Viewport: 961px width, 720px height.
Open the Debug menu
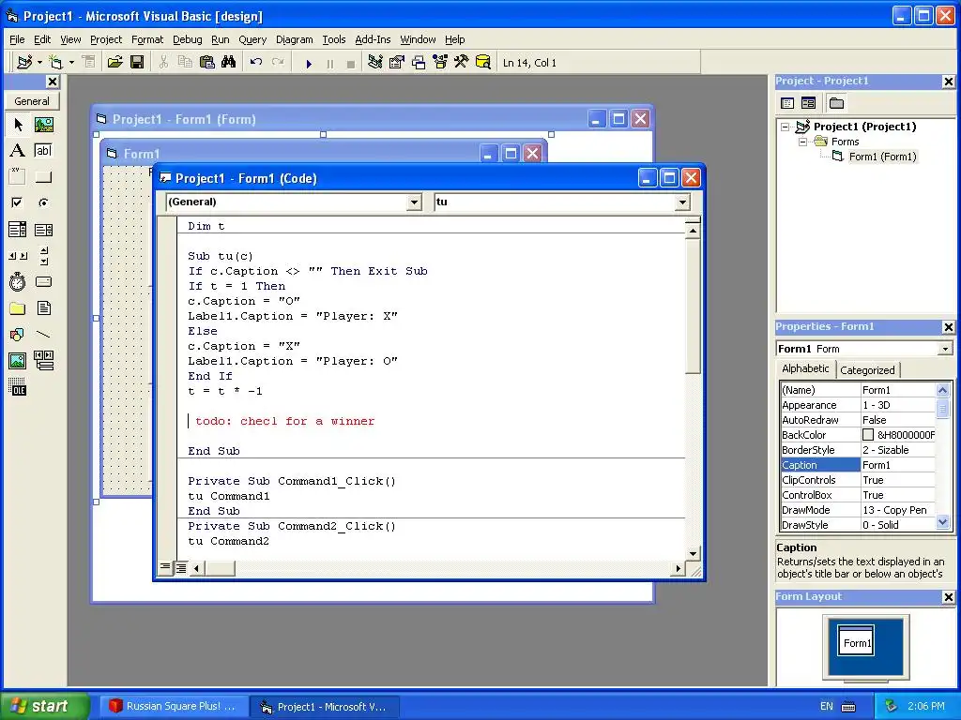[x=187, y=39]
